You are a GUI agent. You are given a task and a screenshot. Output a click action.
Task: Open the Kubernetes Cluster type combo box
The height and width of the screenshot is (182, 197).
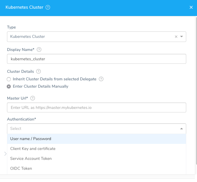pyautogui.click(x=96, y=37)
